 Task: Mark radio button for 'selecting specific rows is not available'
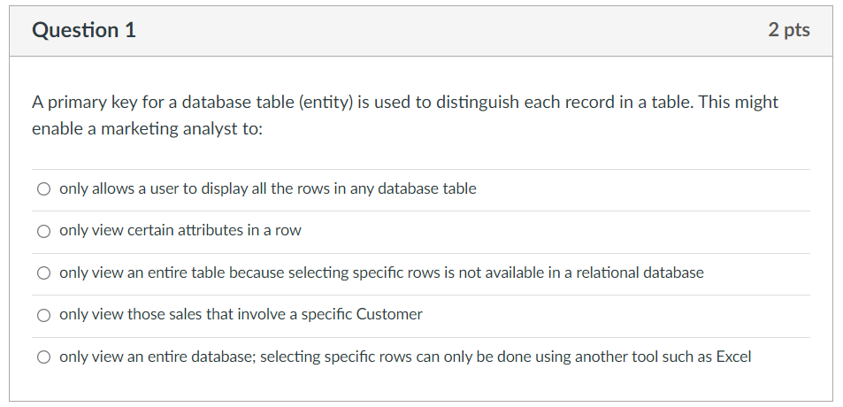click(x=43, y=273)
